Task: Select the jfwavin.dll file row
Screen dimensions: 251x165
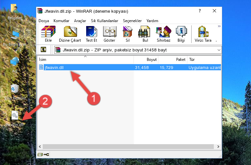Action: tap(129, 67)
